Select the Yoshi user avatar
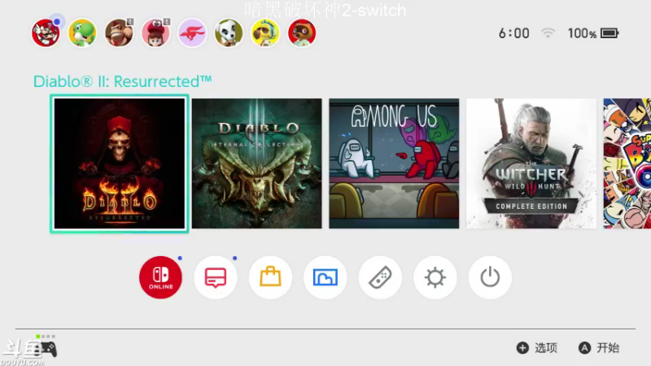Image resolution: width=651 pixels, height=366 pixels. click(x=82, y=33)
